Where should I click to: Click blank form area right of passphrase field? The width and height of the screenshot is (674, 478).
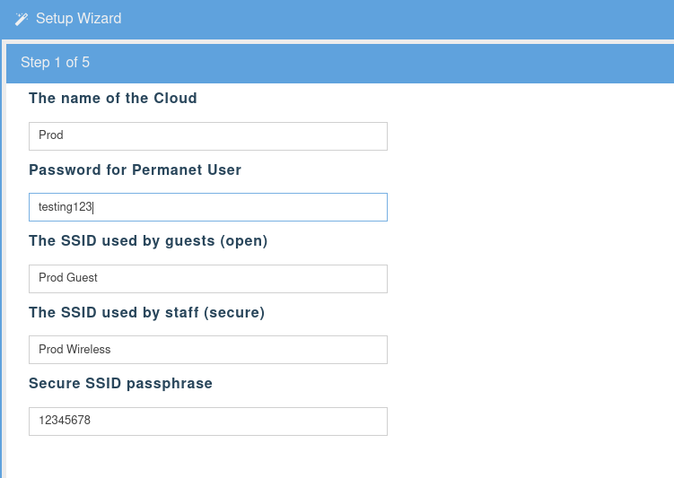pyautogui.click(x=530, y=421)
